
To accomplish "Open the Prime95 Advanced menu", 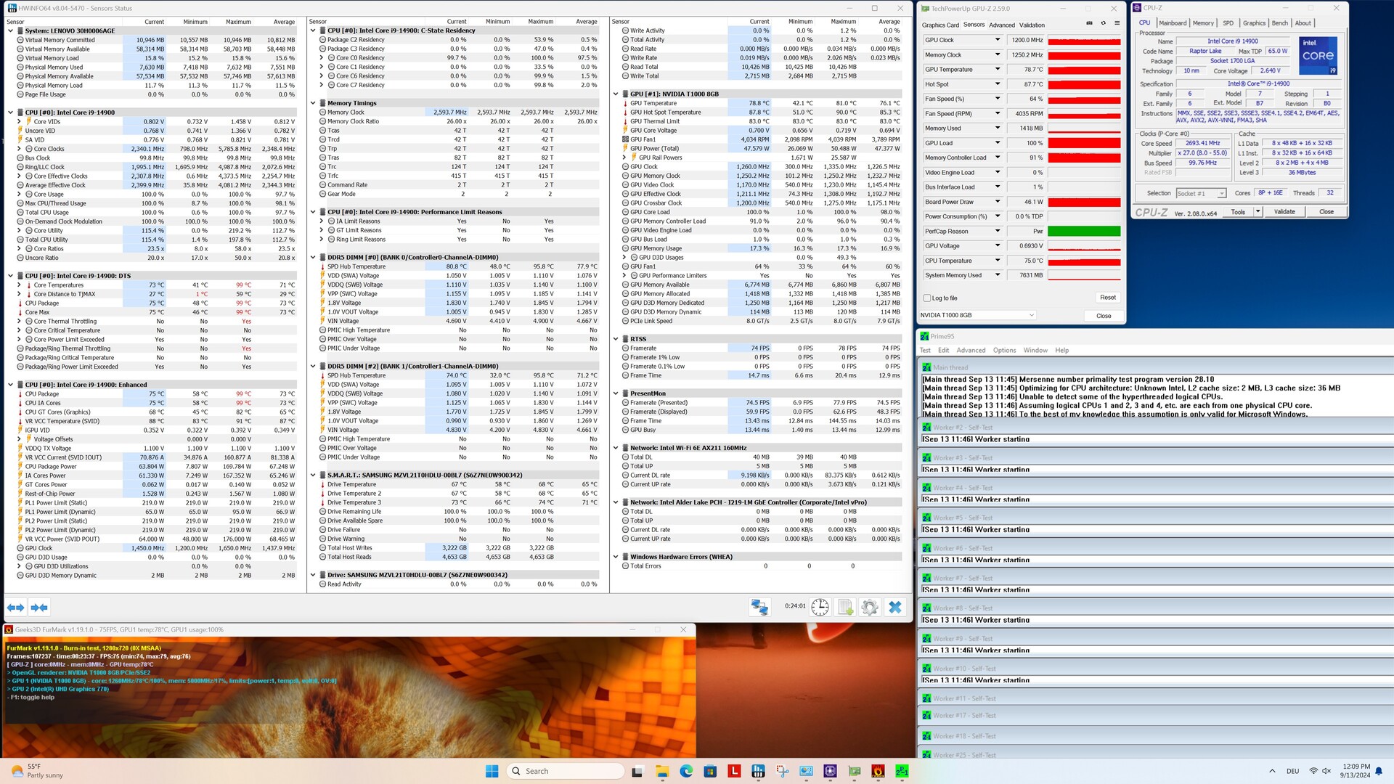I will click(x=971, y=351).
